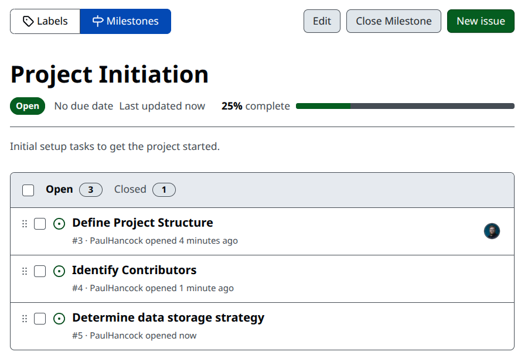Open the Determine data storage strategy issue
The height and width of the screenshot is (362, 521).
click(x=168, y=318)
